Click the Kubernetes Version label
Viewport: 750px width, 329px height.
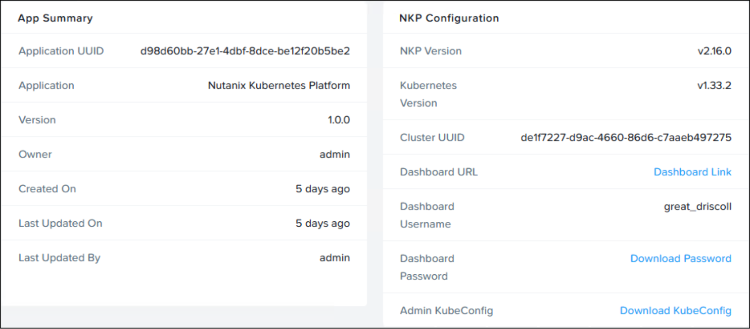[428, 94]
